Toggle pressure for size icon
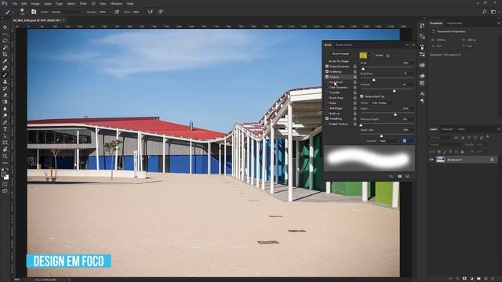This screenshot has height=282, width=502. pos(160,12)
